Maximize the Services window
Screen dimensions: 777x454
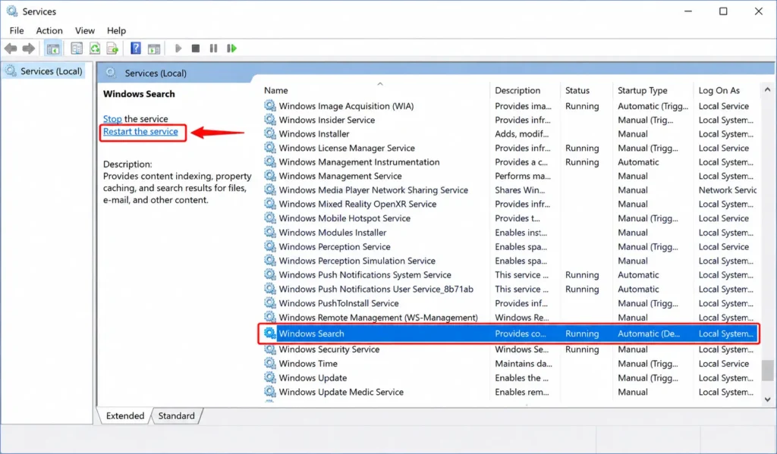[x=723, y=11]
